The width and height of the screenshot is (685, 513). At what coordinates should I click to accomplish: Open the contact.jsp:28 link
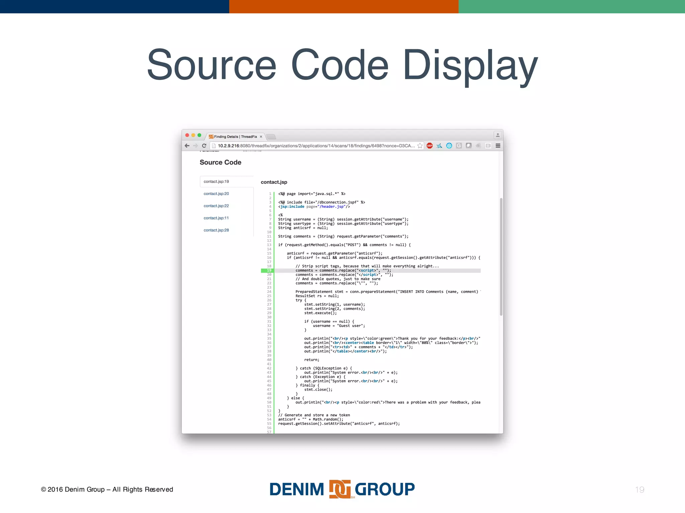coord(216,230)
